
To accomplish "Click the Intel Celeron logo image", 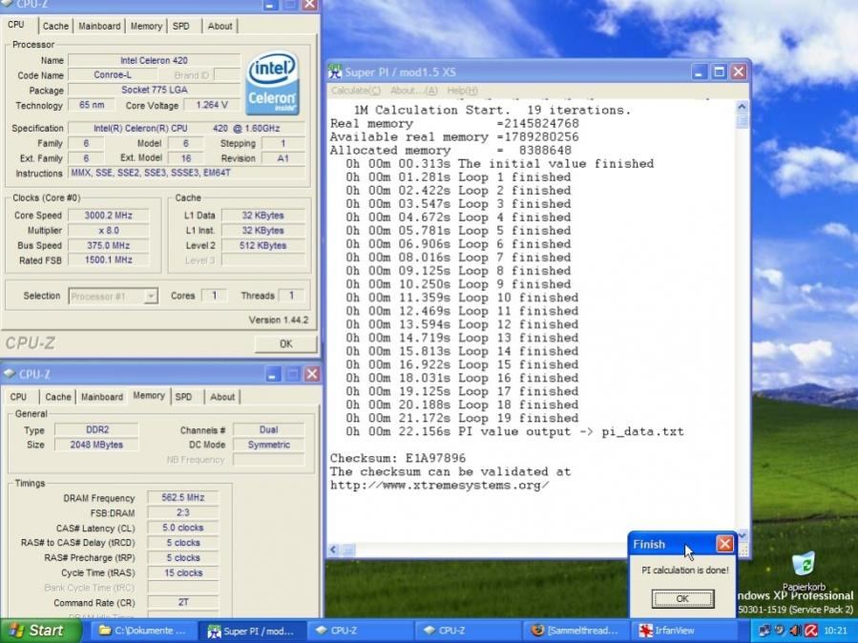I will pos(272,83).
